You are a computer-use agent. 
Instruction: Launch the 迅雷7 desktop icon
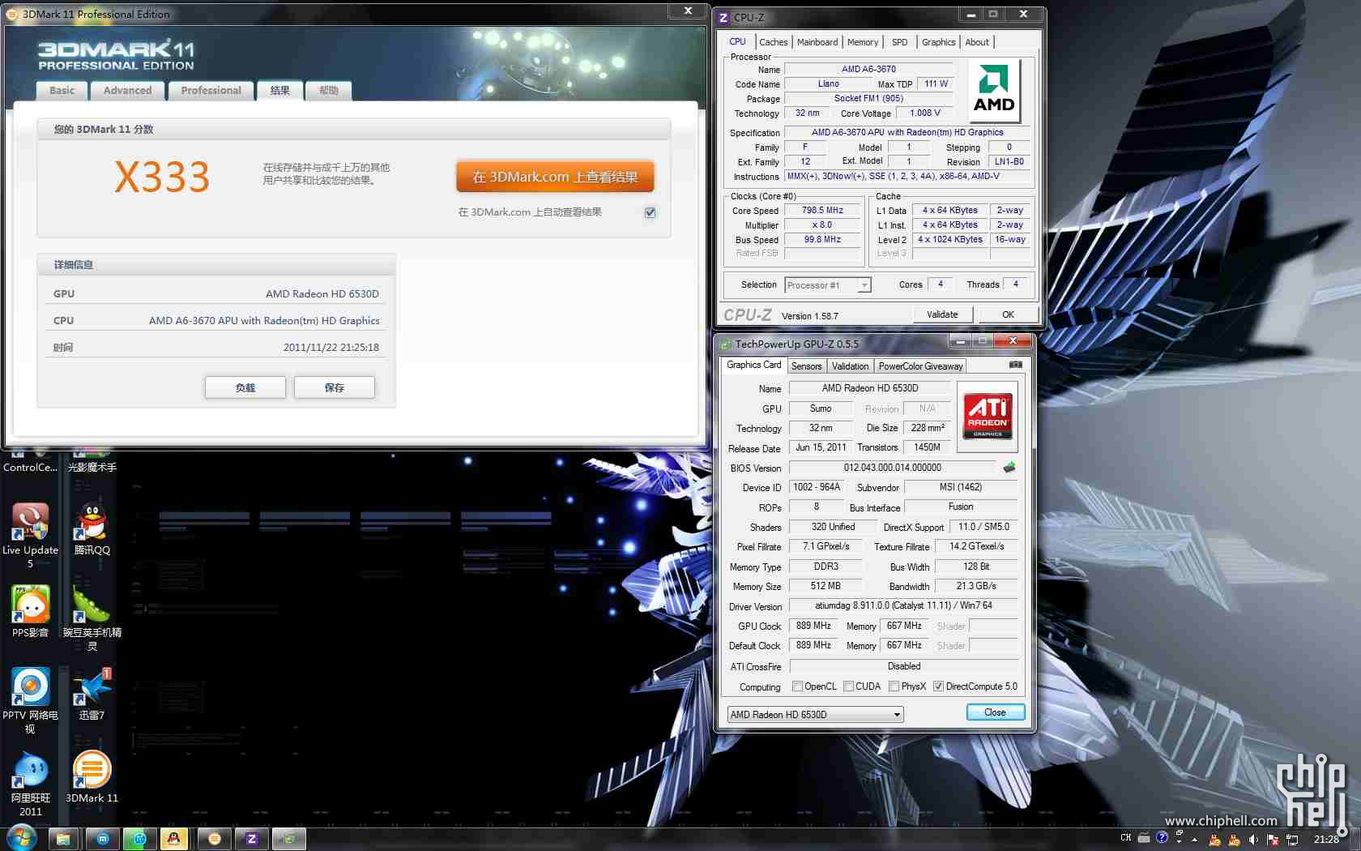pos(92,695)
